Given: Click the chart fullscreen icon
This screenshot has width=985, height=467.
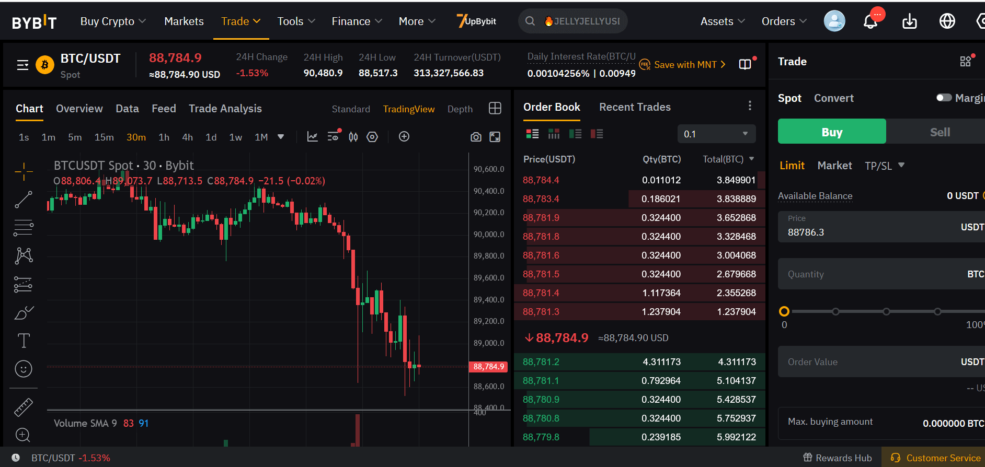Looking at the screenshot, I should click(495, 137).
